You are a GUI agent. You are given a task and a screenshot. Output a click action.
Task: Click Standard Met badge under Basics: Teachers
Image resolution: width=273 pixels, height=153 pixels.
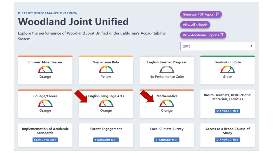(227, 111)
